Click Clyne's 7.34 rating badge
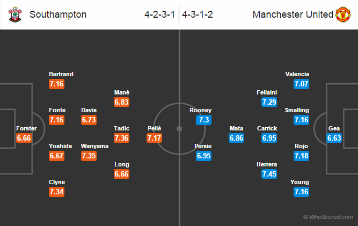This screenshot has width=358, height=226. point(56,192)
